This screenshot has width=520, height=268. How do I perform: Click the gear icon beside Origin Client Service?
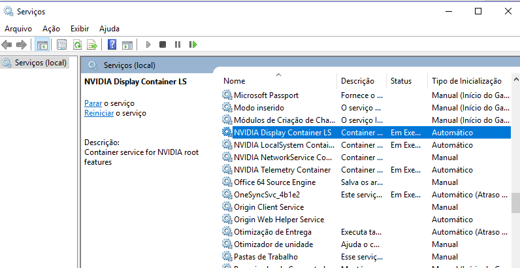coord(227,207)
